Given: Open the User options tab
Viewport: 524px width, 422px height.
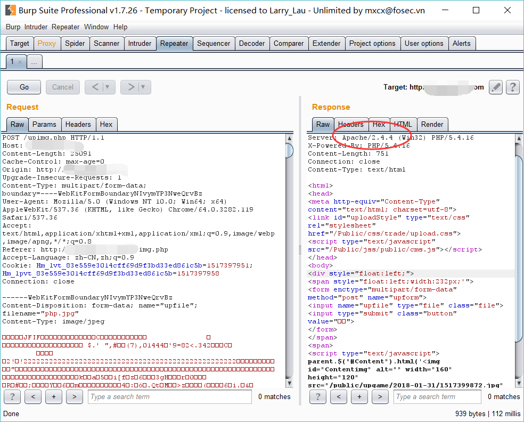Looking at the screenshot, I should pyautogui.click(x=424, y=44).
